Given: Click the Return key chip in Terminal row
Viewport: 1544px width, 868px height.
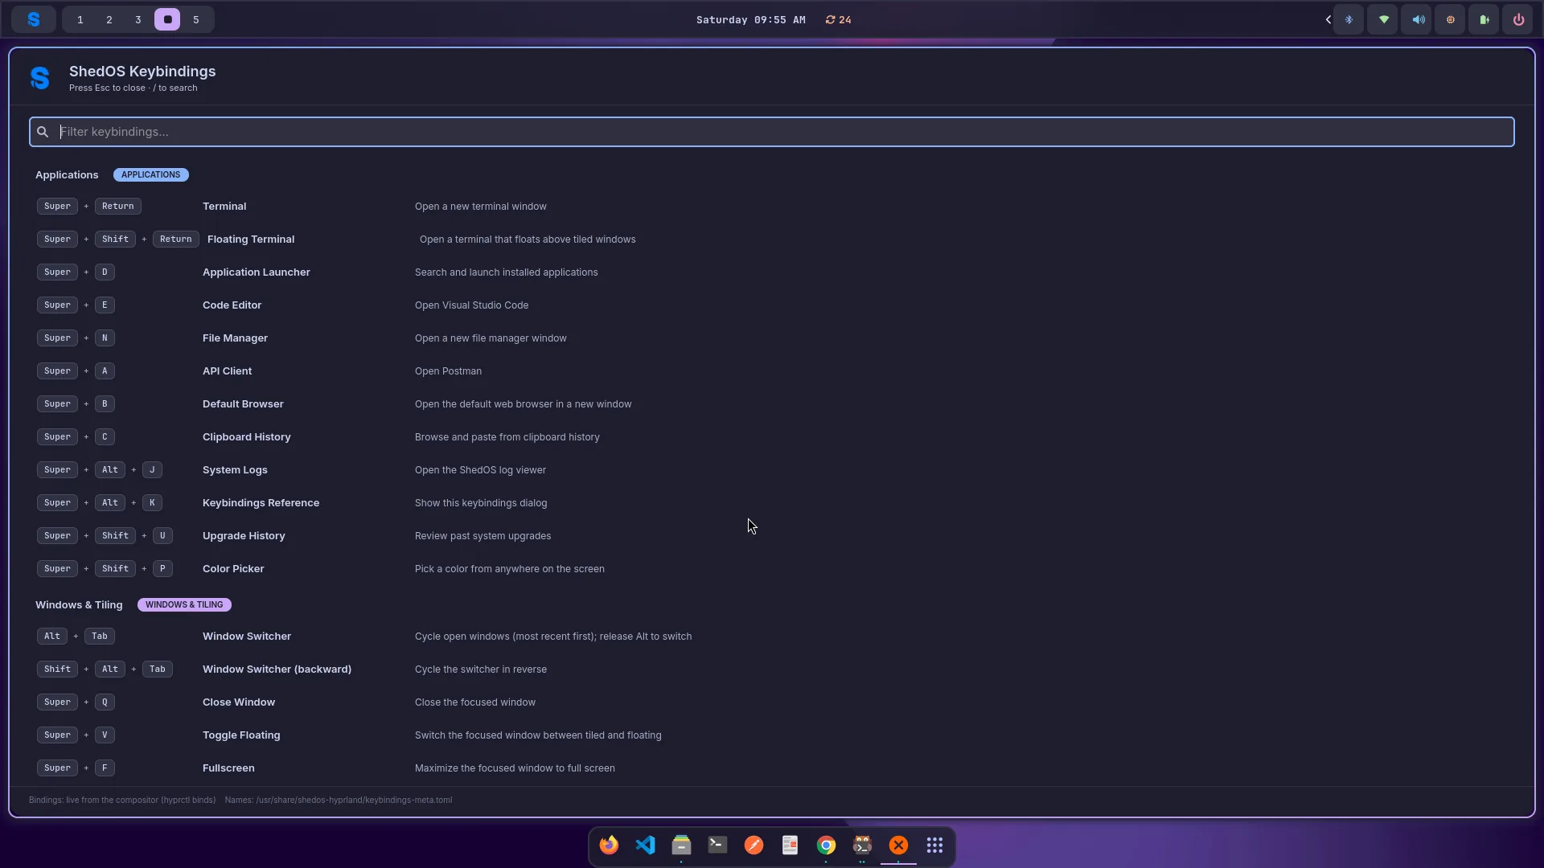Looking at the screenshot, I should click(x=118, y=207).
